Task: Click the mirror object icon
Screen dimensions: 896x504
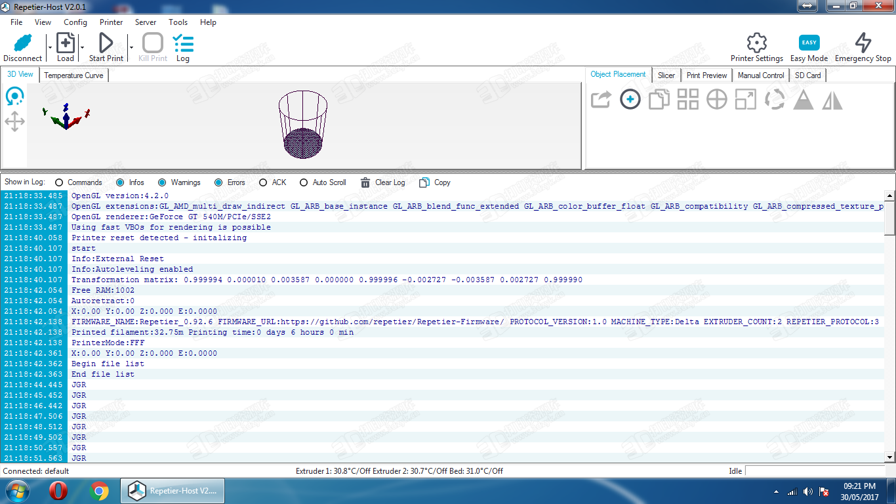Action: tap(832, 100)
